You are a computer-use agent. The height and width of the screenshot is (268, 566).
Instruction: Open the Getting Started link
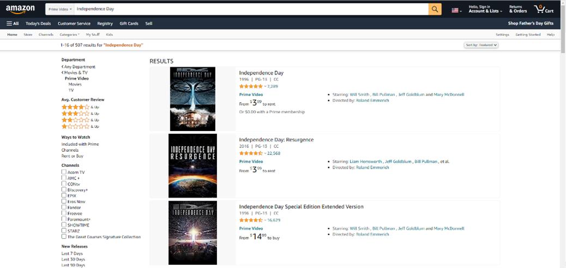528,35
